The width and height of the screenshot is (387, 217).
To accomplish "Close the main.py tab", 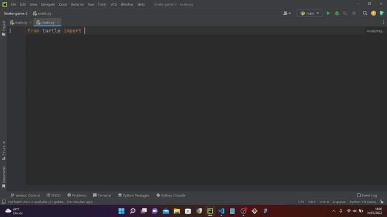I will pos(31,23).
